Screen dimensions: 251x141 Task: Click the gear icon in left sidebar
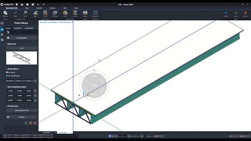point(2,34)
